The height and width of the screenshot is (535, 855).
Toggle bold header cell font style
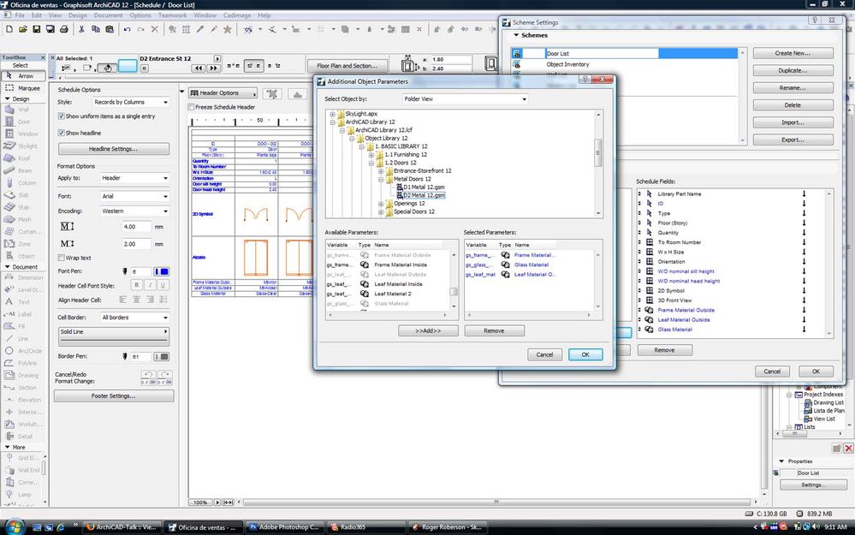pos(136,285)
